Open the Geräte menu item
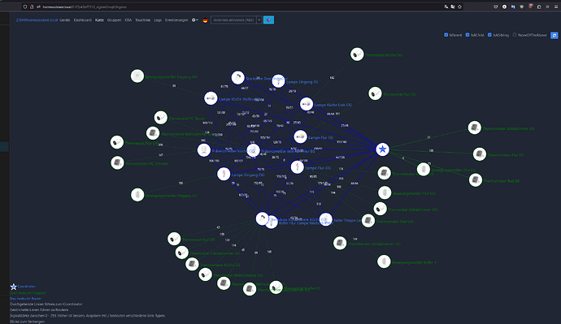The width and height of the screenshot is (561, 324). point(65,20)
